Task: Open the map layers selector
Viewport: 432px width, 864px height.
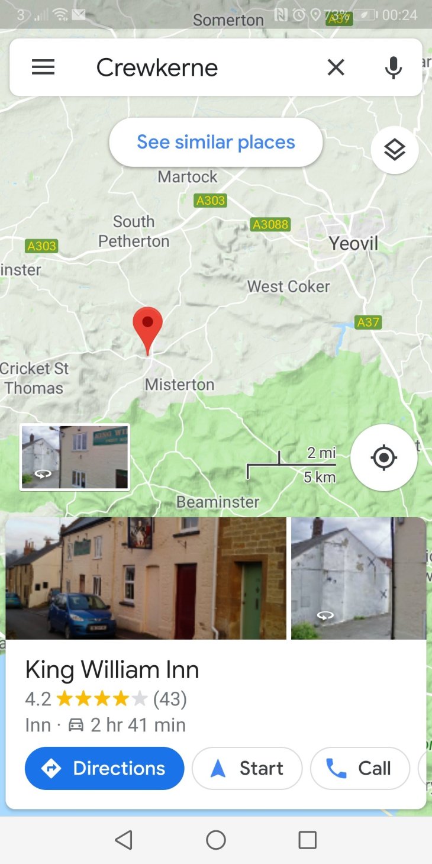Action: pyautogui.click(x=395, y=150)
